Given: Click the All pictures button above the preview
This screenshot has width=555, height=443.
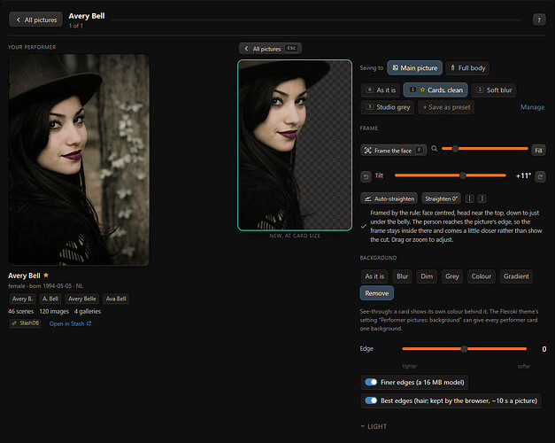Looking at the screenshot, I should [x=270, y=49].
